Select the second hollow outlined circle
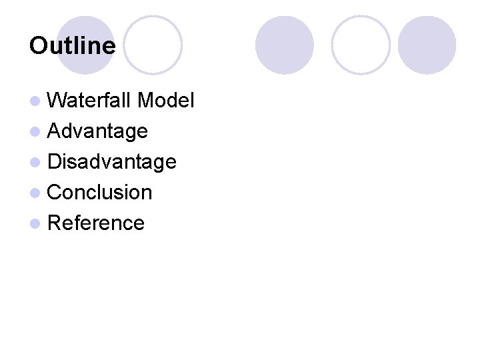The width and height of the screenshot is (480, 360). [x=360, y=45]
